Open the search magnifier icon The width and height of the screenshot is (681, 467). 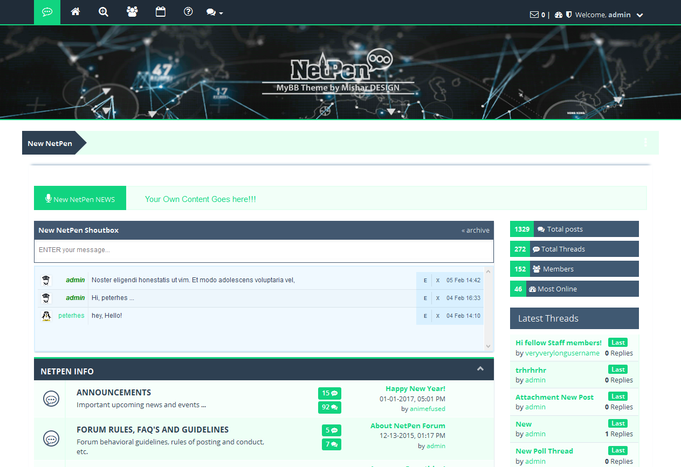click(x=104, y=12)
